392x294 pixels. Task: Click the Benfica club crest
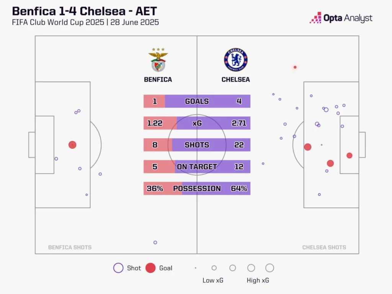[x=158, y=60]
